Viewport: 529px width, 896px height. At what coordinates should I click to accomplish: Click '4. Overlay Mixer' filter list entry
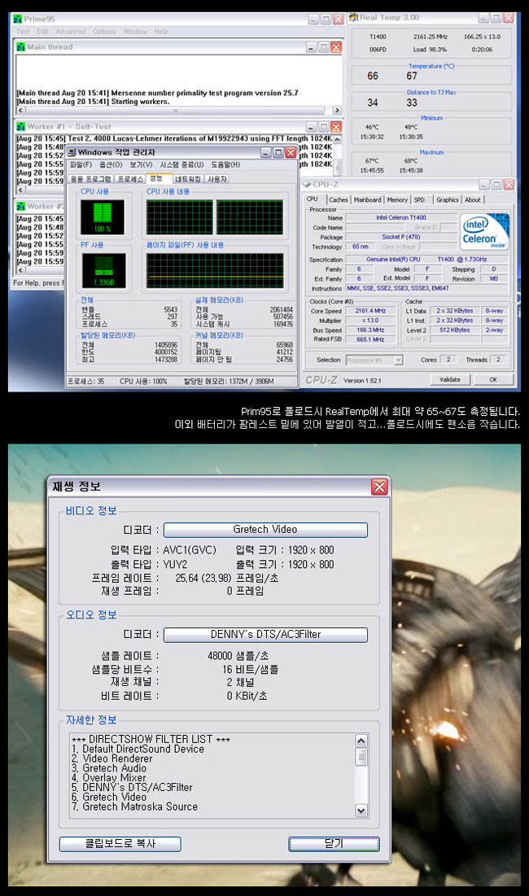[109, 778]
